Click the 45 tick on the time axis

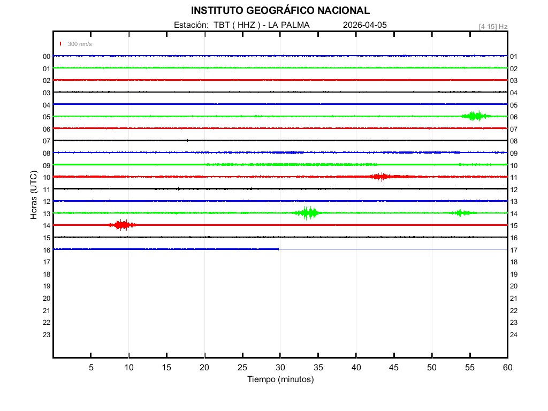393,368
